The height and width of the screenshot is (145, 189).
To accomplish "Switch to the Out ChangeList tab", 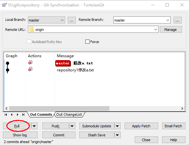I will coord(69,114).
